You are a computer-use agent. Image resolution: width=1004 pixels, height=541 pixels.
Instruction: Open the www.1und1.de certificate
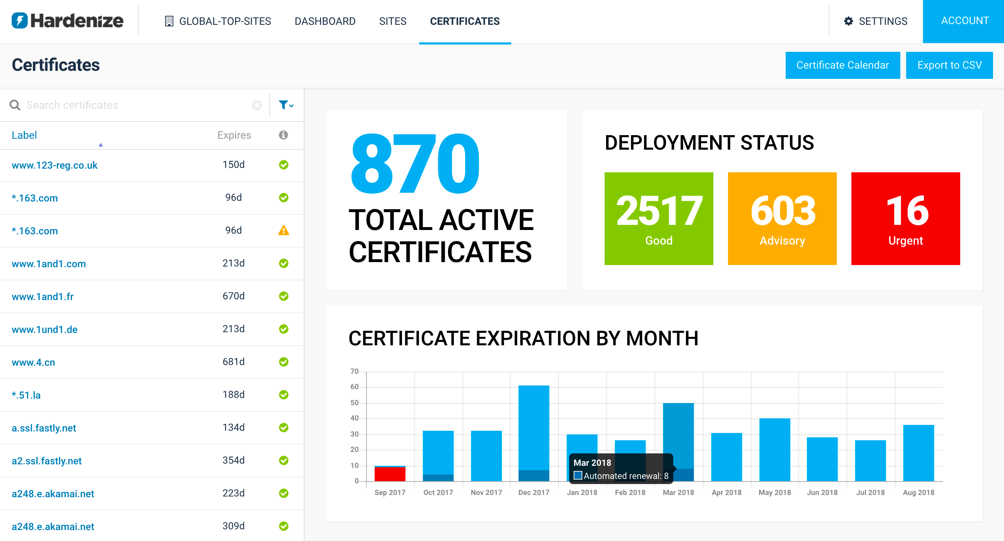pyautogui.click(x=45, y=329)
